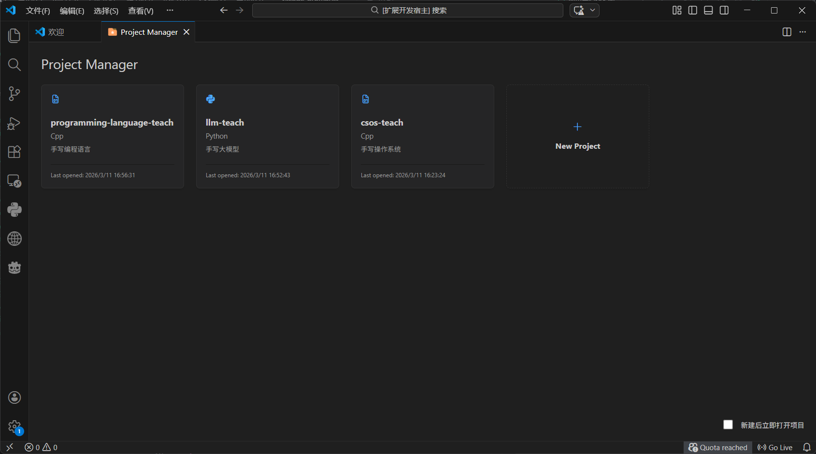Open the programming-language-teach project card

113,136
